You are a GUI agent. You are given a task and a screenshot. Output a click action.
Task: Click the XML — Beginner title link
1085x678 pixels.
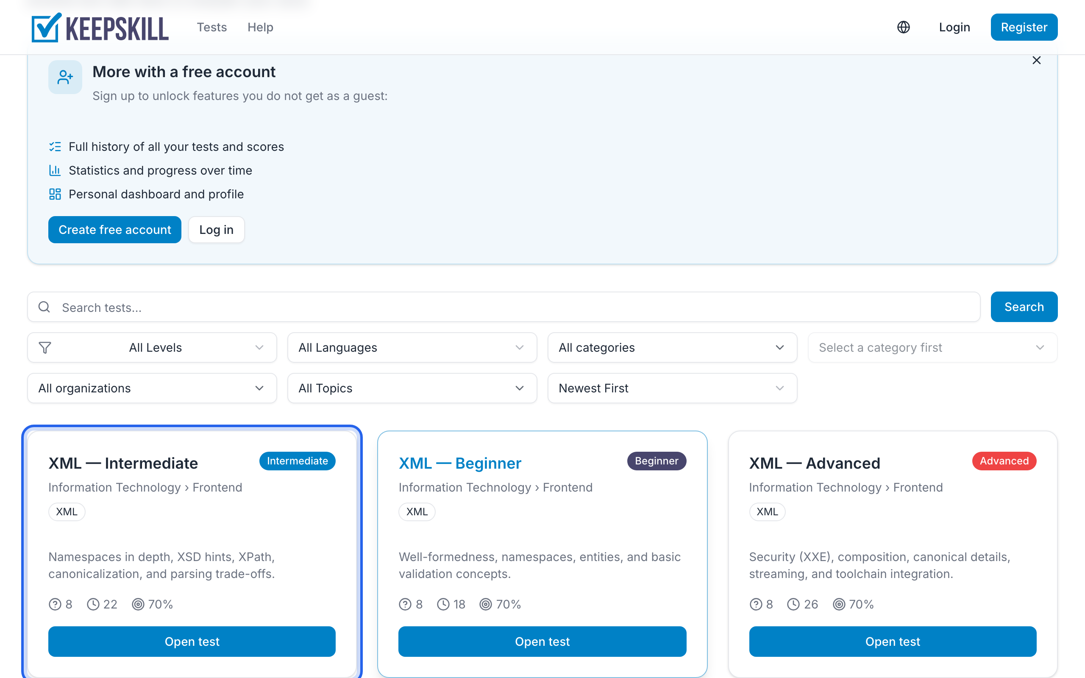pos(460,463)
